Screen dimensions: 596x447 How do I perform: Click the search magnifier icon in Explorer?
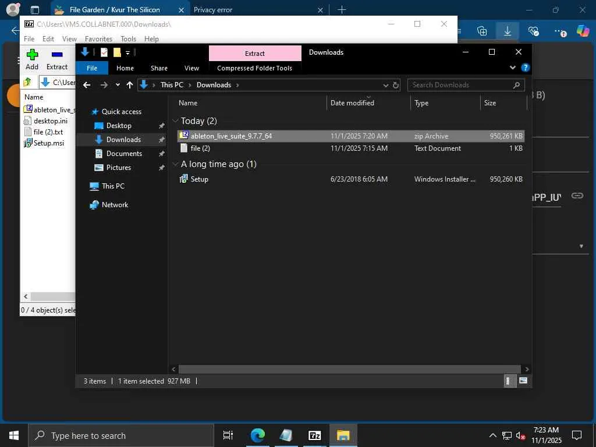516,85
